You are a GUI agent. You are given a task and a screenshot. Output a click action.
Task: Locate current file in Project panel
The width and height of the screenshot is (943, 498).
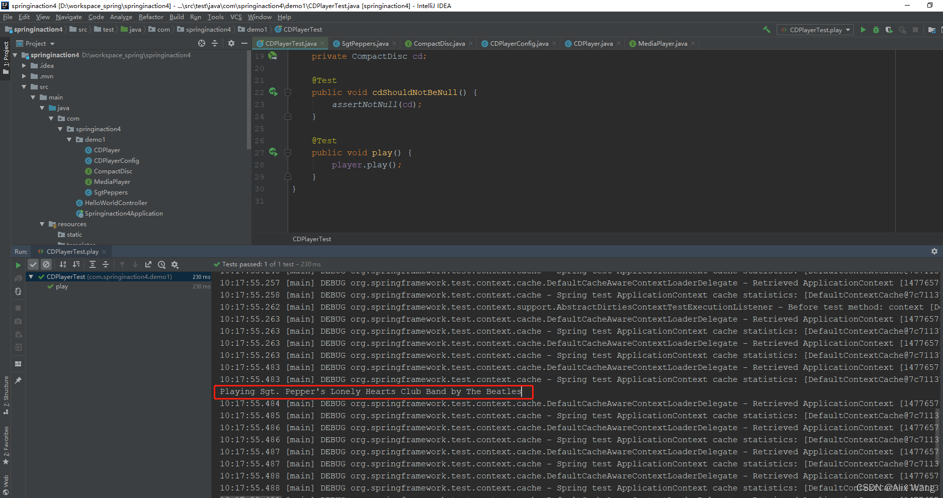point(202,43)
